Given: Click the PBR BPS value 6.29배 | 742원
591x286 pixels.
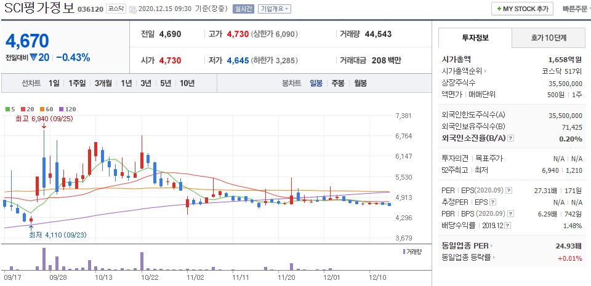Looking at the screenshot, I should [x=560, y=214].
